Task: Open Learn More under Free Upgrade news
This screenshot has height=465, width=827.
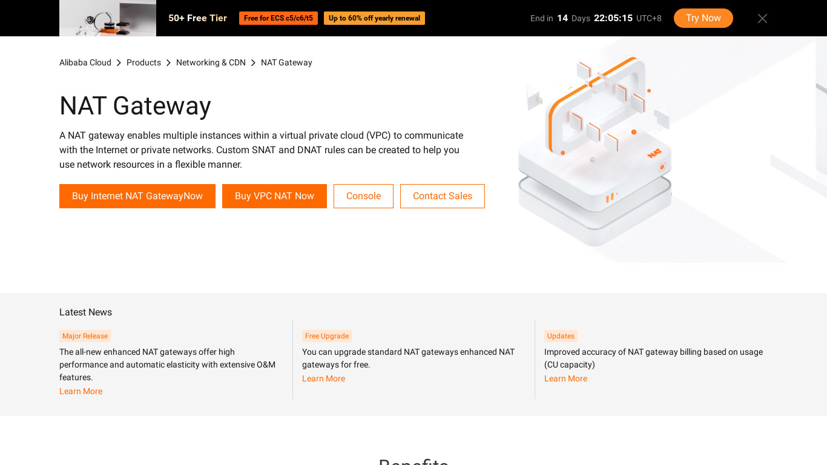Action: 323,378
